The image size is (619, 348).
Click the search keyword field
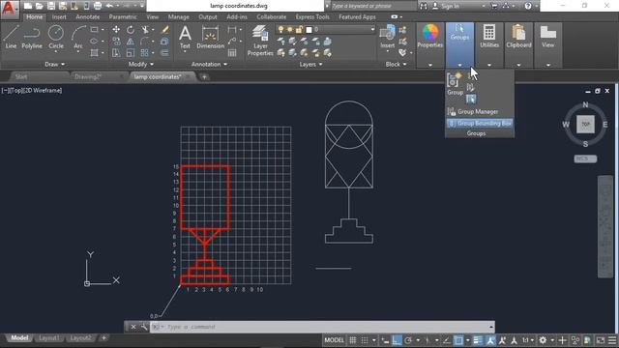pos(372,6)
